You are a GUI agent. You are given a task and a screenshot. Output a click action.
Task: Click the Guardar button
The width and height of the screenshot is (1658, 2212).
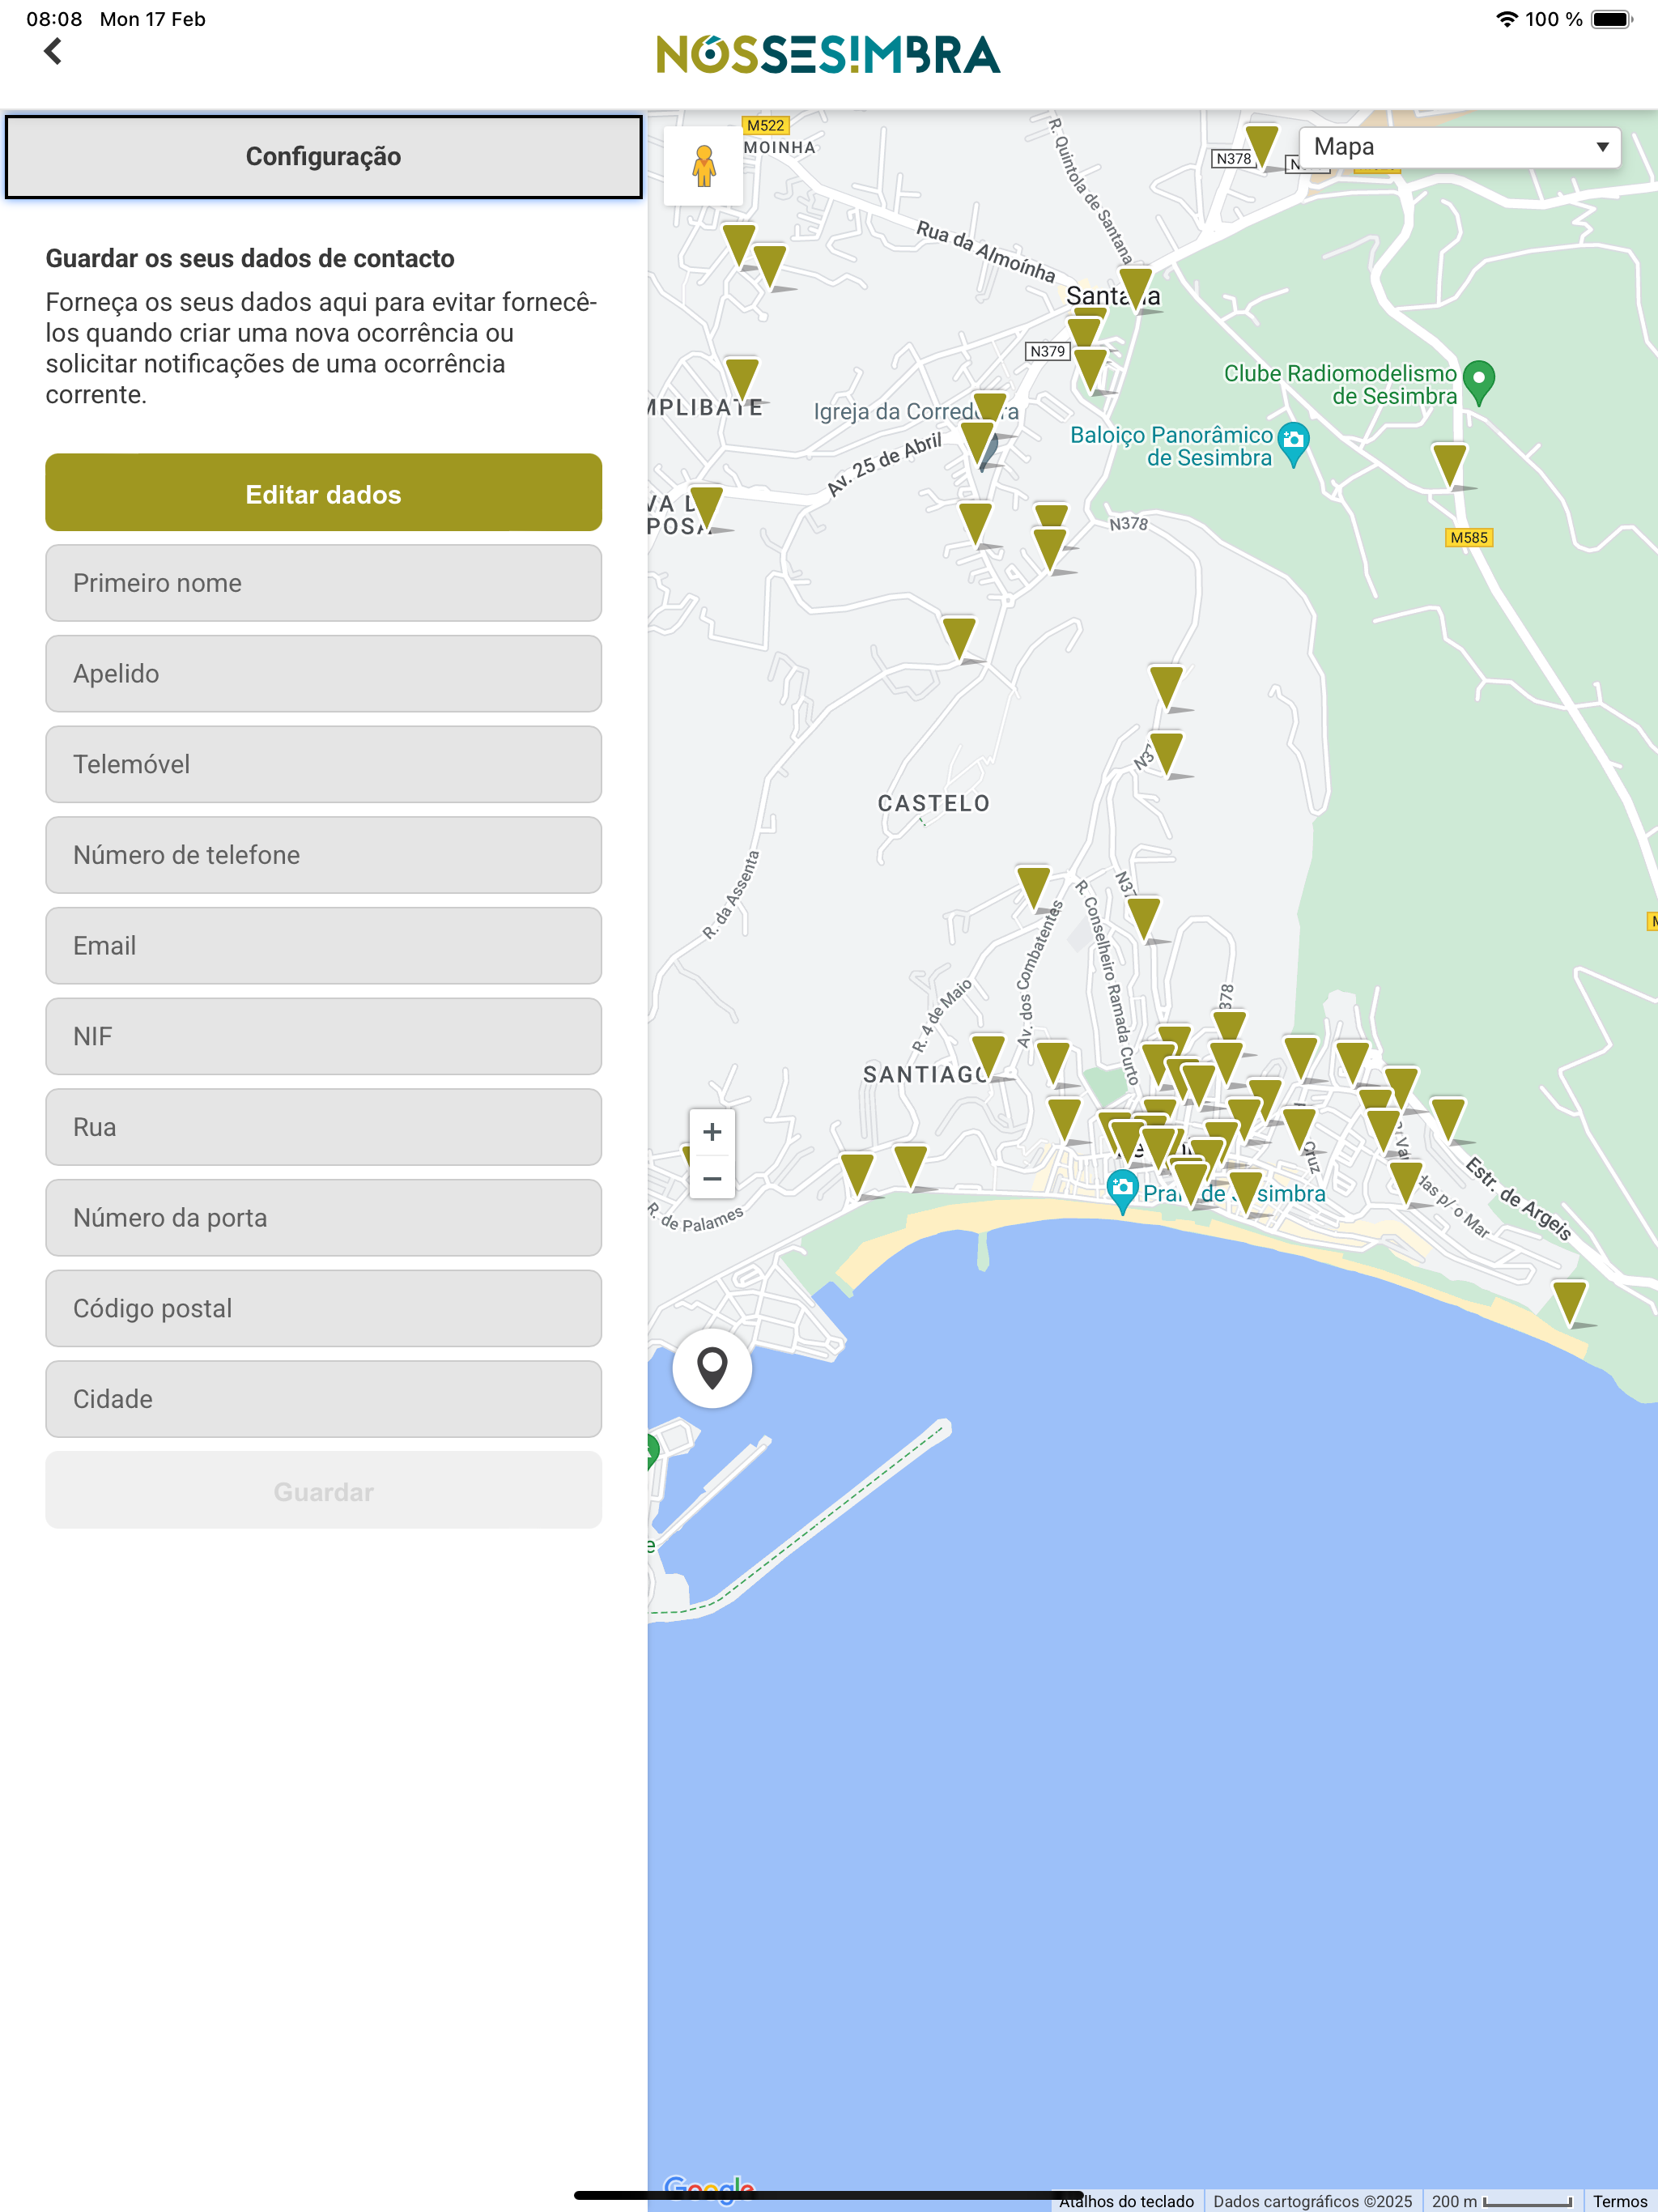click(x=323, y=1490)
